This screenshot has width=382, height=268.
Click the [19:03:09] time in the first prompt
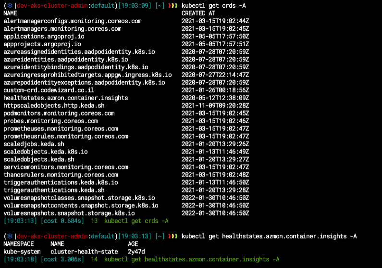coord(135,5)
